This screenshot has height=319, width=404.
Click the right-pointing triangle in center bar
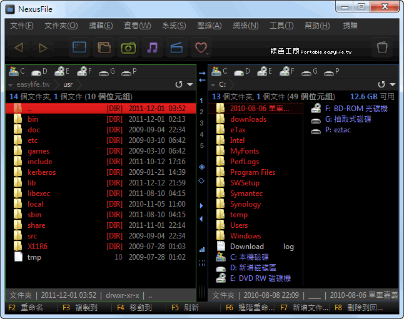pyautogui.click(x=201, y=205)
